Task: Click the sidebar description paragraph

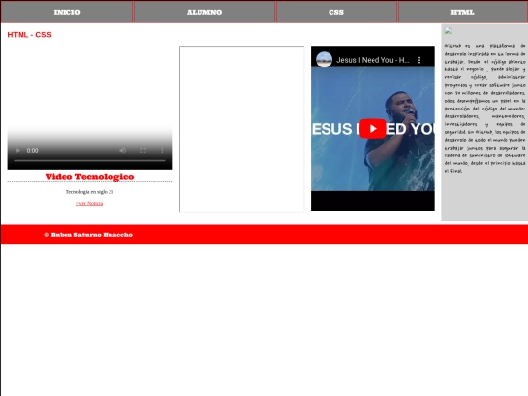Action: [x=485, y=109]
